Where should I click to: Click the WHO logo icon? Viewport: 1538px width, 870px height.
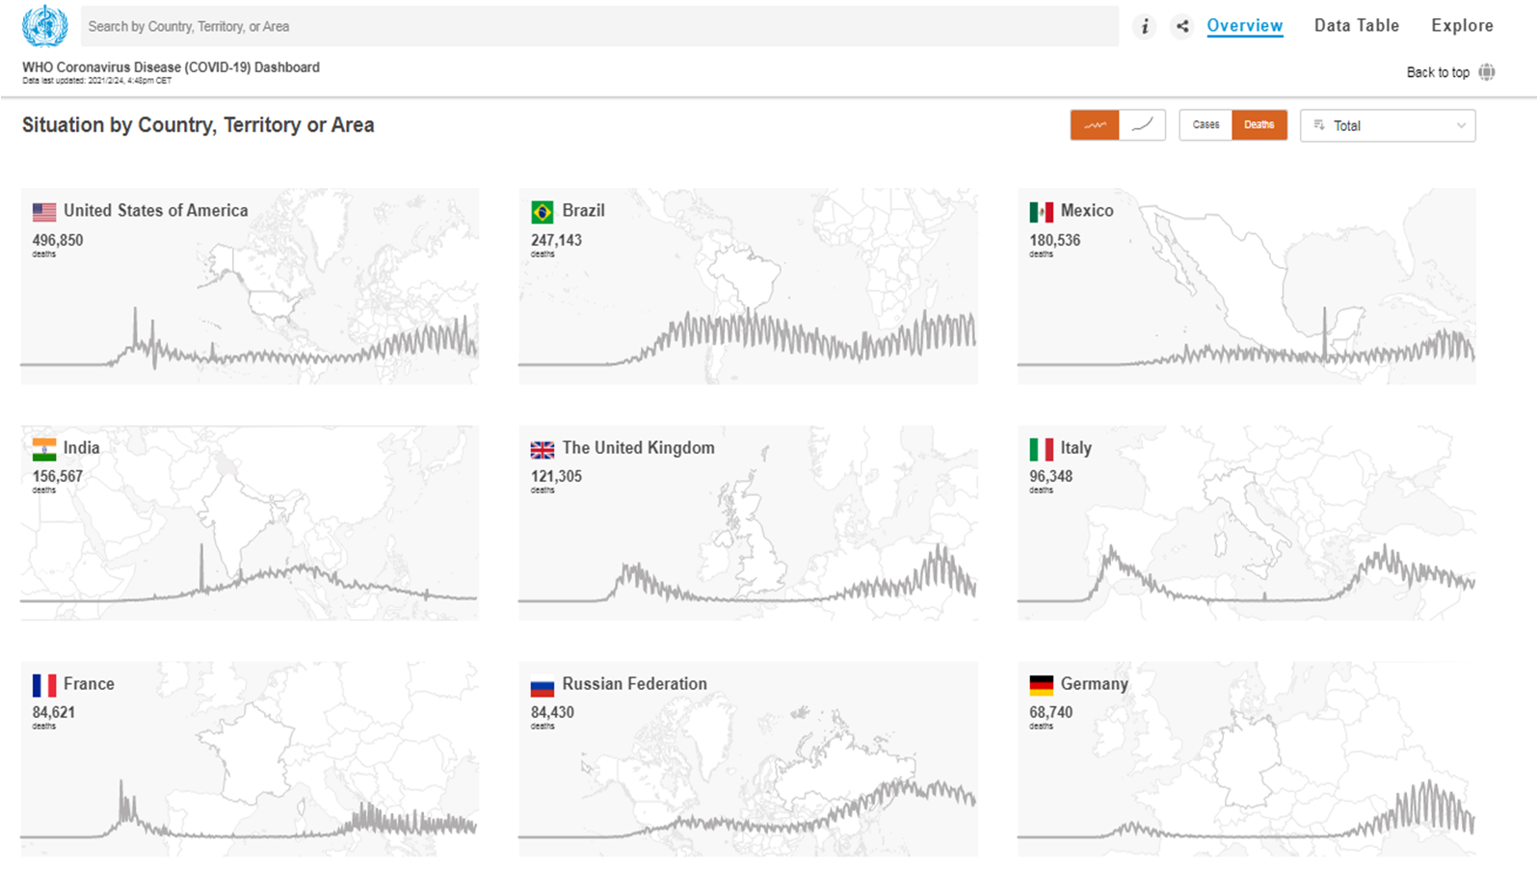point(44,26)
